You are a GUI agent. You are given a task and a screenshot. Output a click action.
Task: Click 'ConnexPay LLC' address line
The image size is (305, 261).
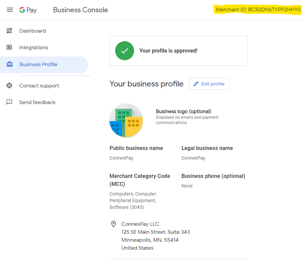coord(140,224)
